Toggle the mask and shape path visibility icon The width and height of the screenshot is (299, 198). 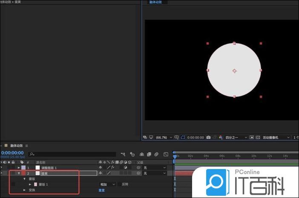click(184, 137)
